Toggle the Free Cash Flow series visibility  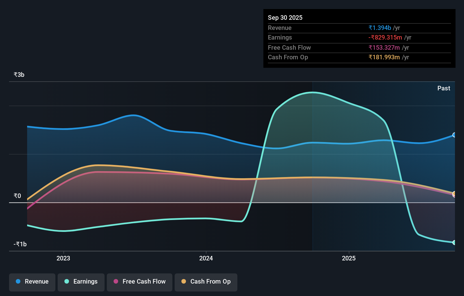[139, 282]
